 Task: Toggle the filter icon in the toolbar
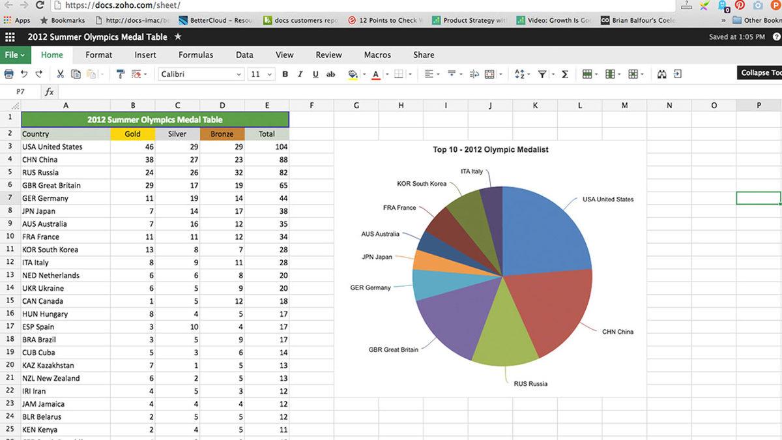(x=542, y=74)
